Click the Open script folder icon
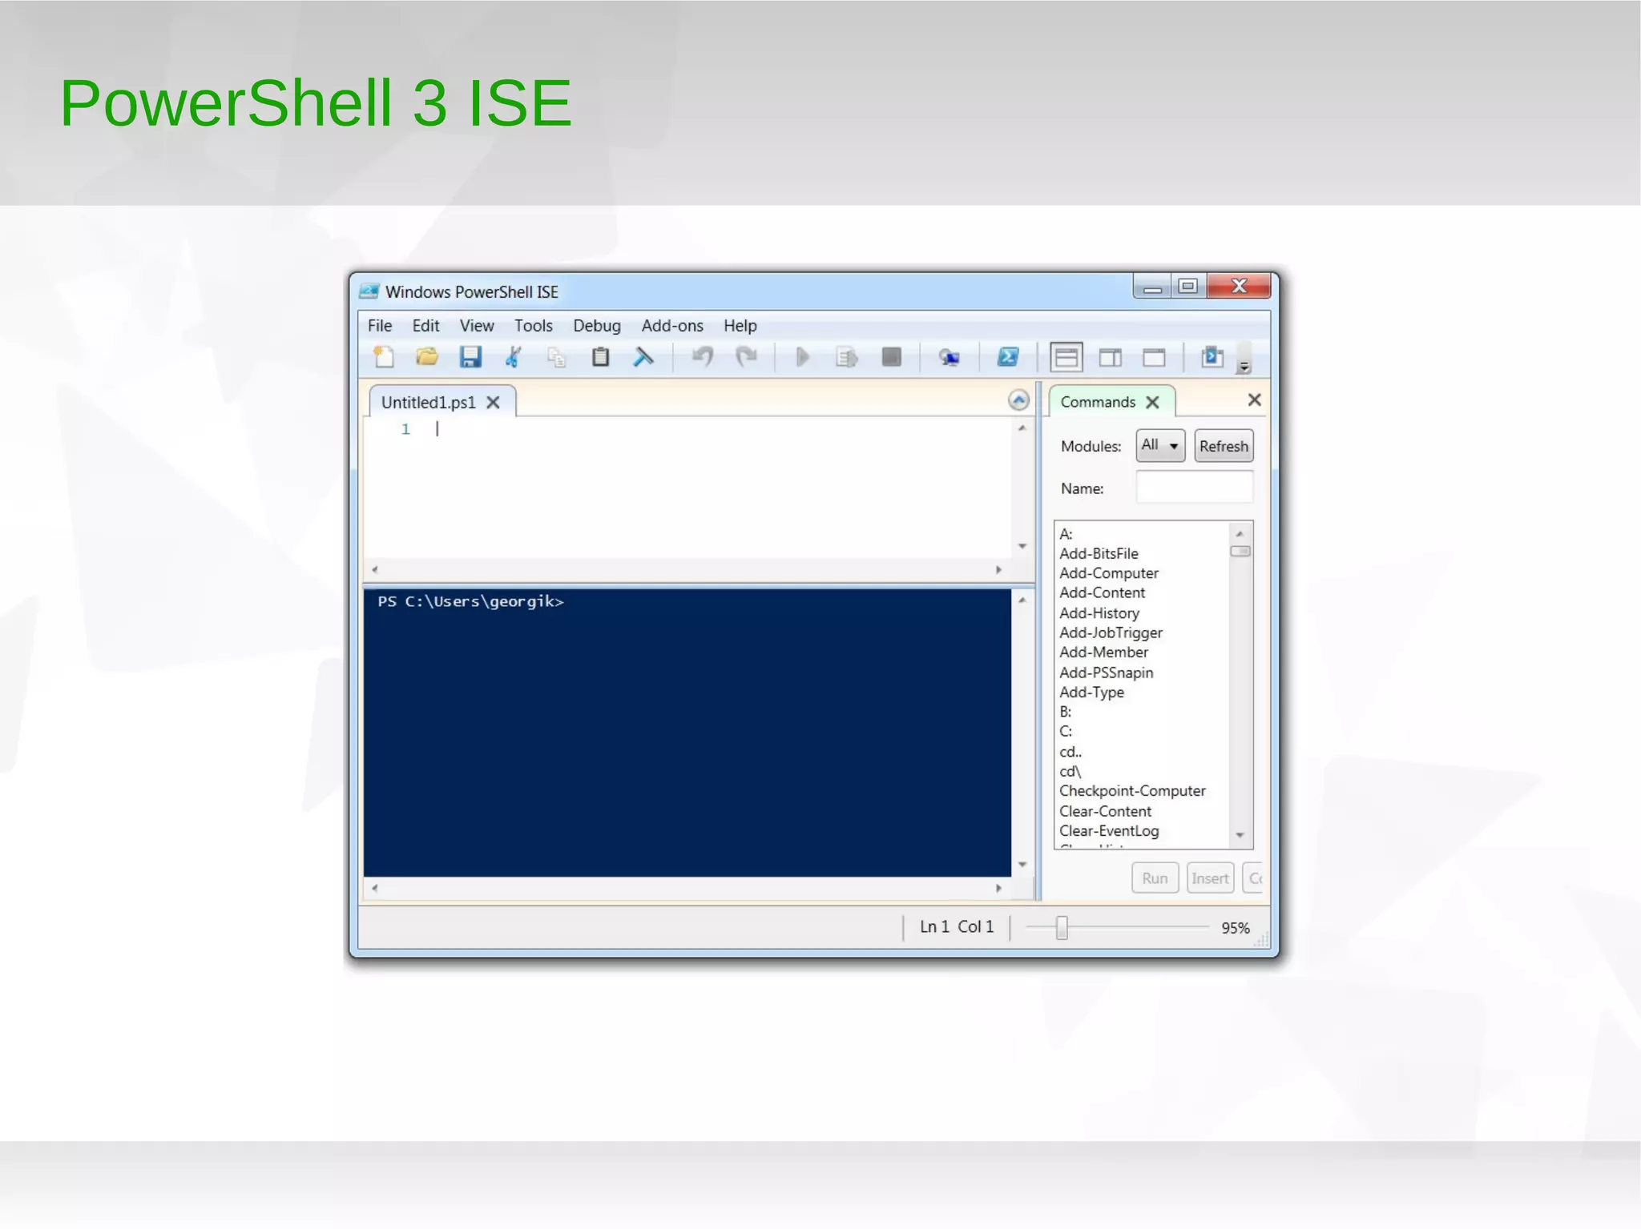Image resolution: width=1641 pixels, height=1229 pixels. click(x=427, y=357)
